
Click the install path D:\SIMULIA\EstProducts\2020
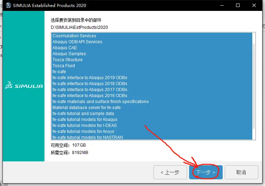point(79,27)
